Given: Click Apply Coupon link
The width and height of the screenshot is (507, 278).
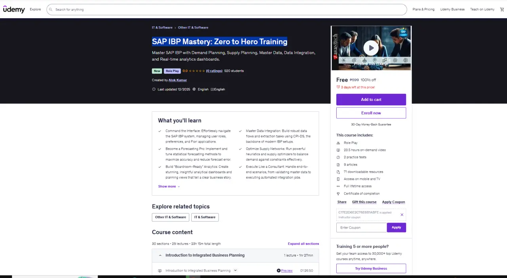Looking at the screenshot, I should click(x=393, y=202).
